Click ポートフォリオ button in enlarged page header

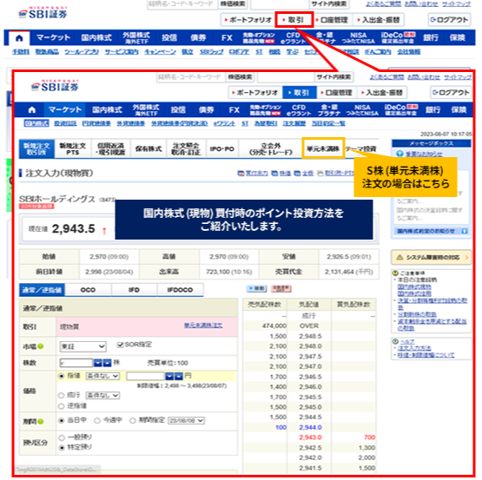click(x=255, y=93)
